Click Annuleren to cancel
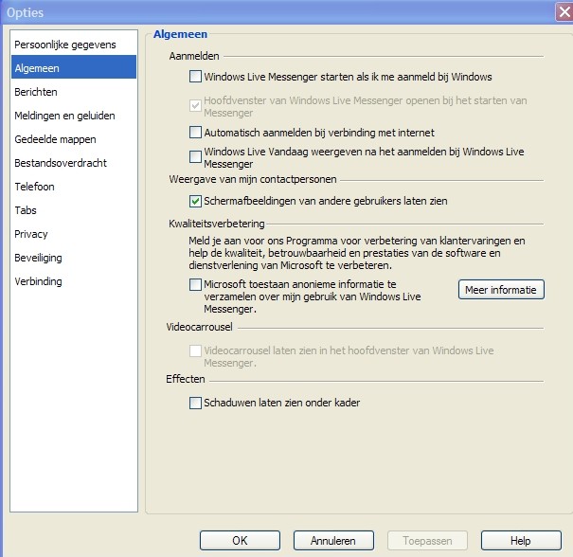 pos(333,540)
